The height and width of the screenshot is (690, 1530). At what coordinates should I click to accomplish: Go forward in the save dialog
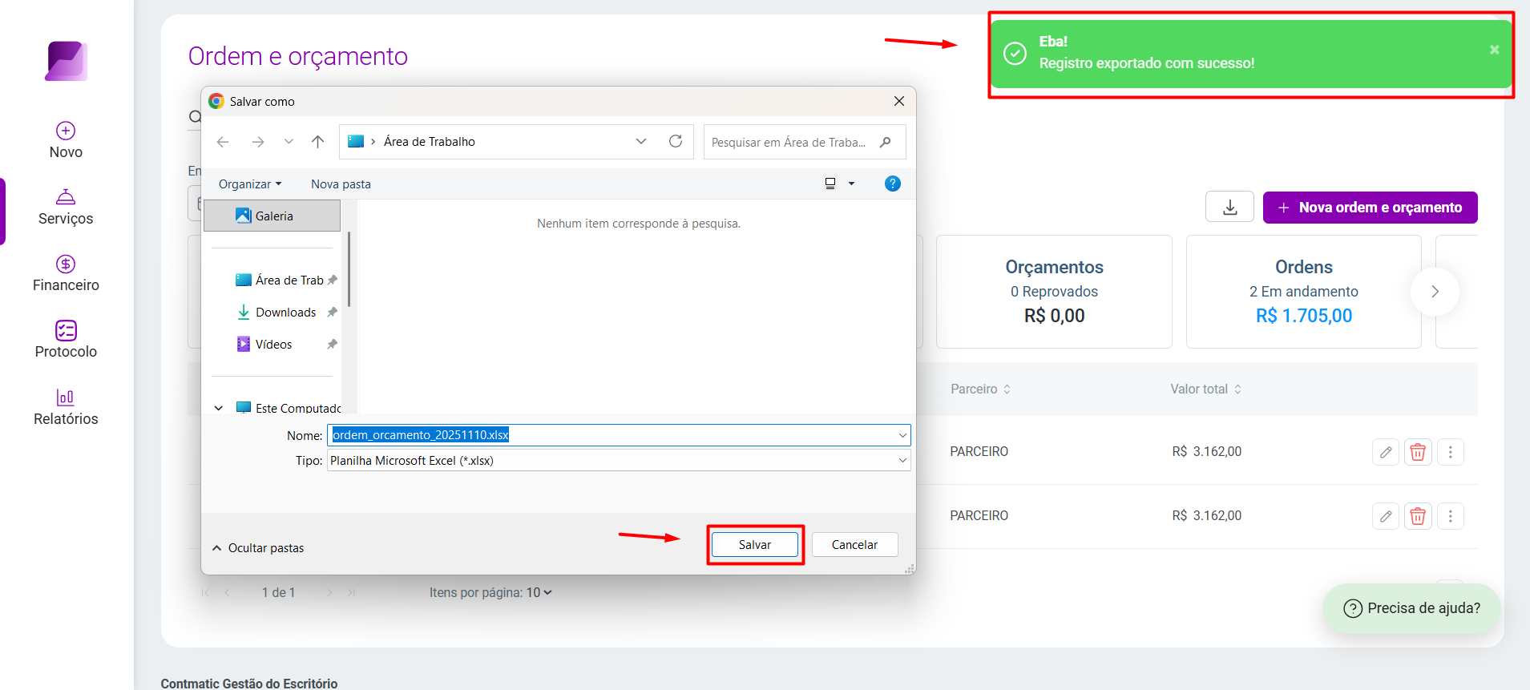coord(257,142)
